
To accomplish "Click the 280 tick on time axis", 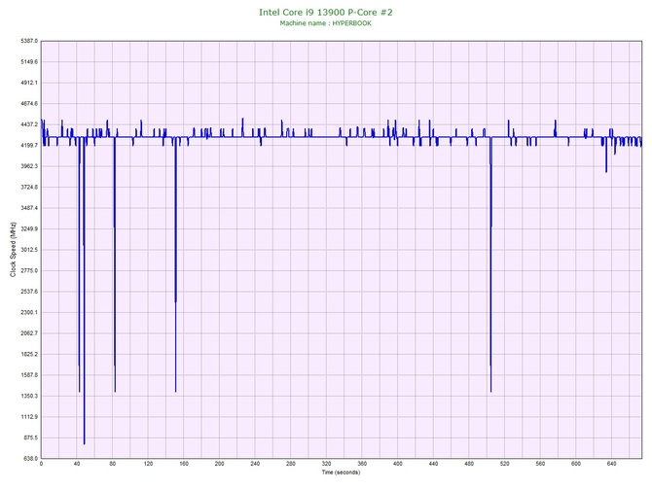I will click(291, 464).
